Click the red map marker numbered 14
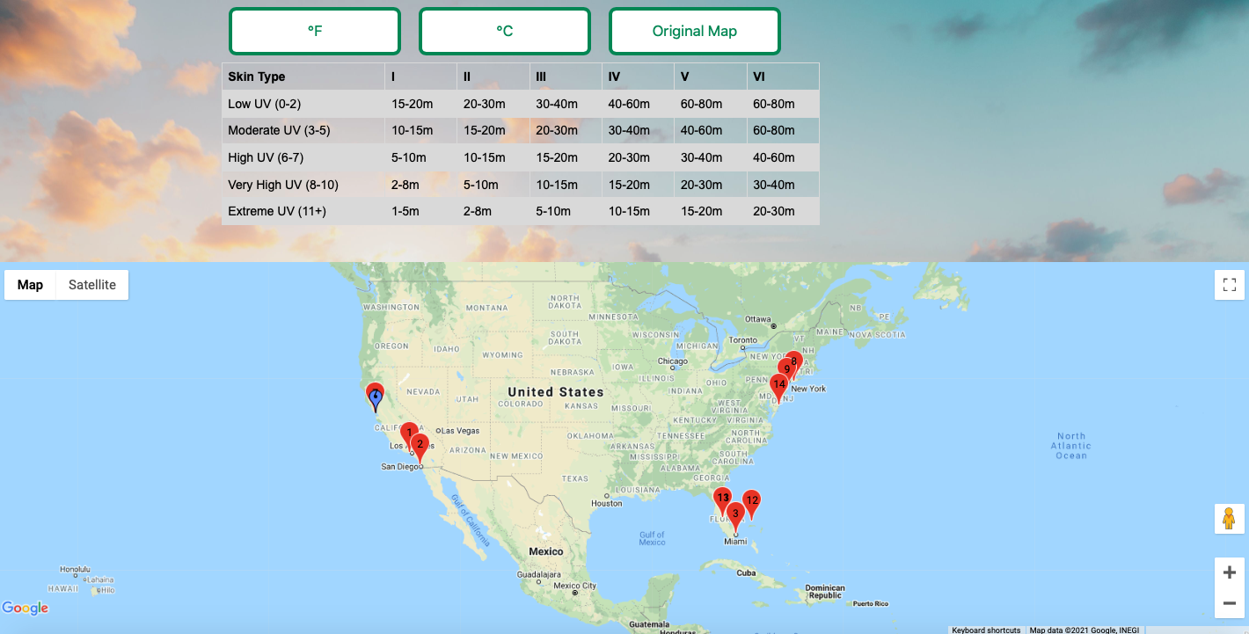The width and height of the screenshot is (1249, 634). coord(778,387)
